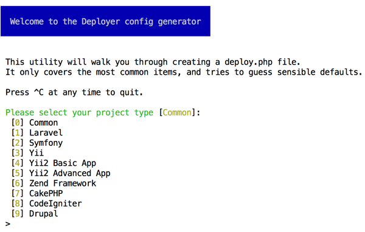Click the index number 7 in brackets
Image resolution: width=365 pixels, height=232 pixels.
(x=18, y=193)
